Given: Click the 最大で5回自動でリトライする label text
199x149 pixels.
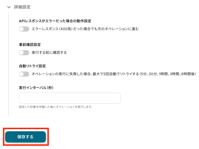Looking at the screenshot, I should tap(114, 74).
